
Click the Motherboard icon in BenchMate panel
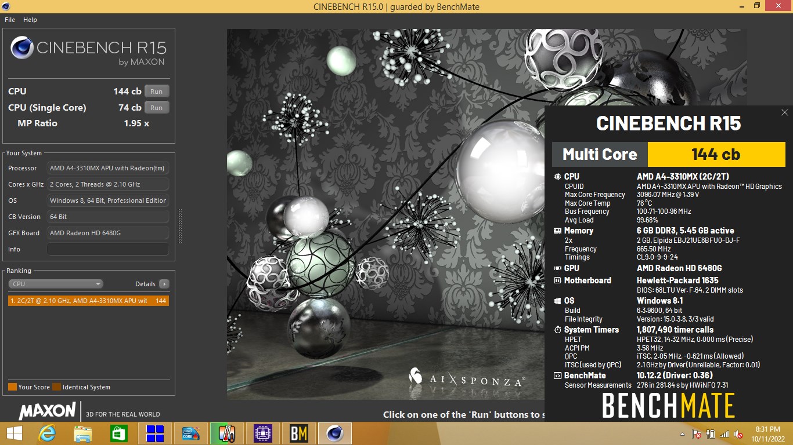[557, 280]
